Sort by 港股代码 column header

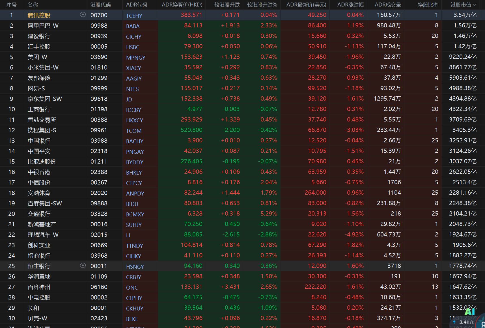[101, 5]
